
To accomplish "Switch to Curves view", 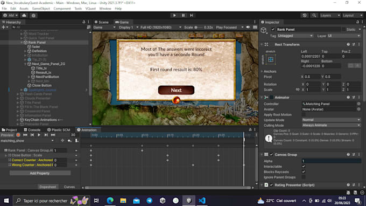I will coord(69,187).
